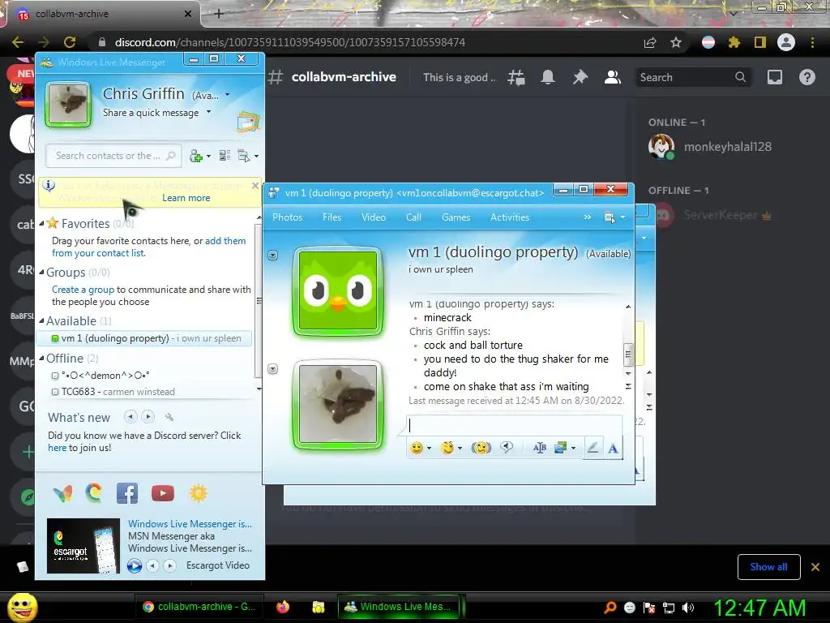Click the weather sun icon in Messenger

[x=198, y=494]
